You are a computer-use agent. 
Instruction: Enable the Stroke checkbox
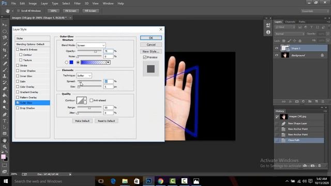click(18, 66)
